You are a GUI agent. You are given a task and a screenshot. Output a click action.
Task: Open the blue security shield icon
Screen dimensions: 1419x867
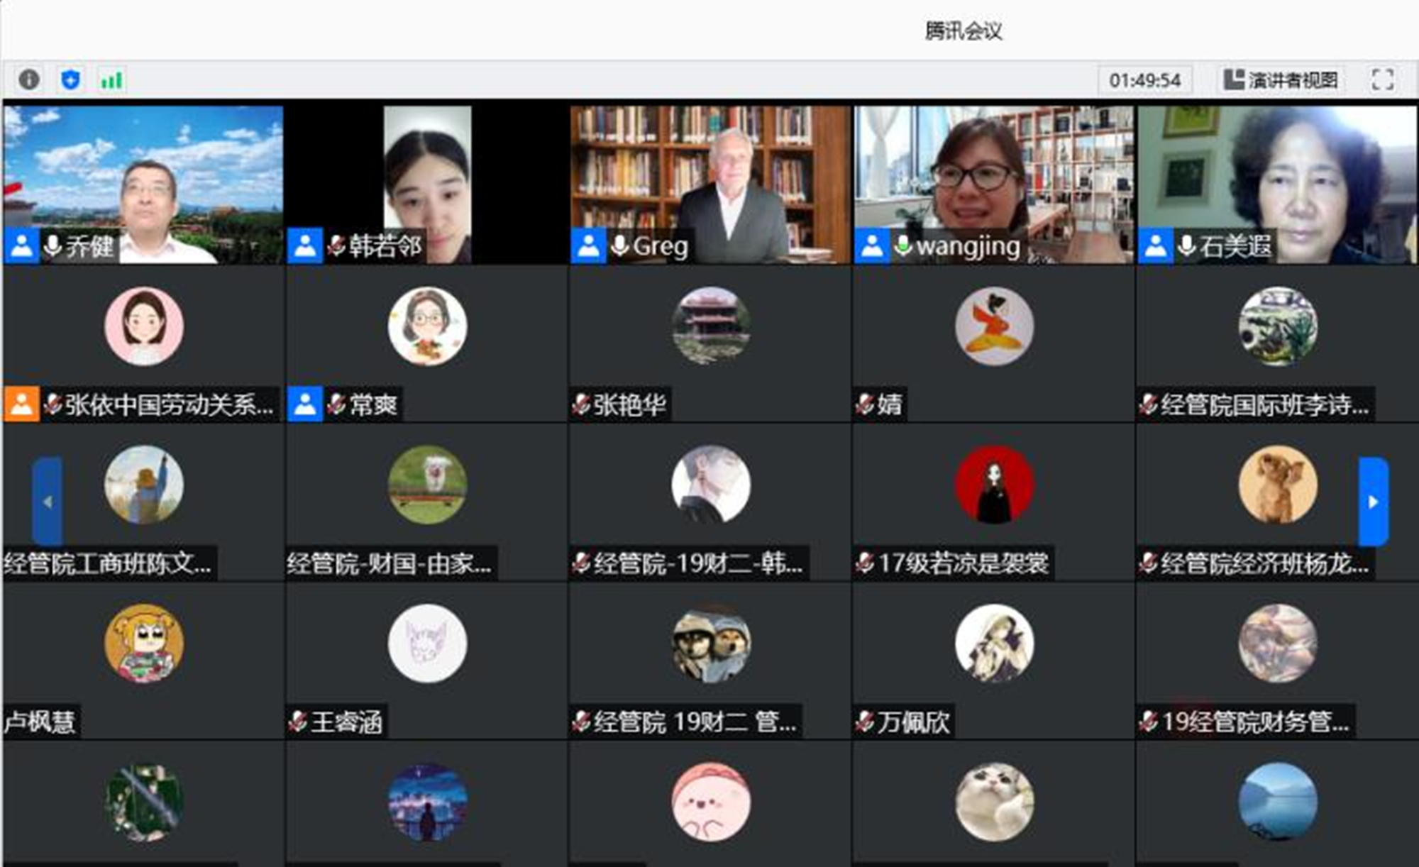70,79
